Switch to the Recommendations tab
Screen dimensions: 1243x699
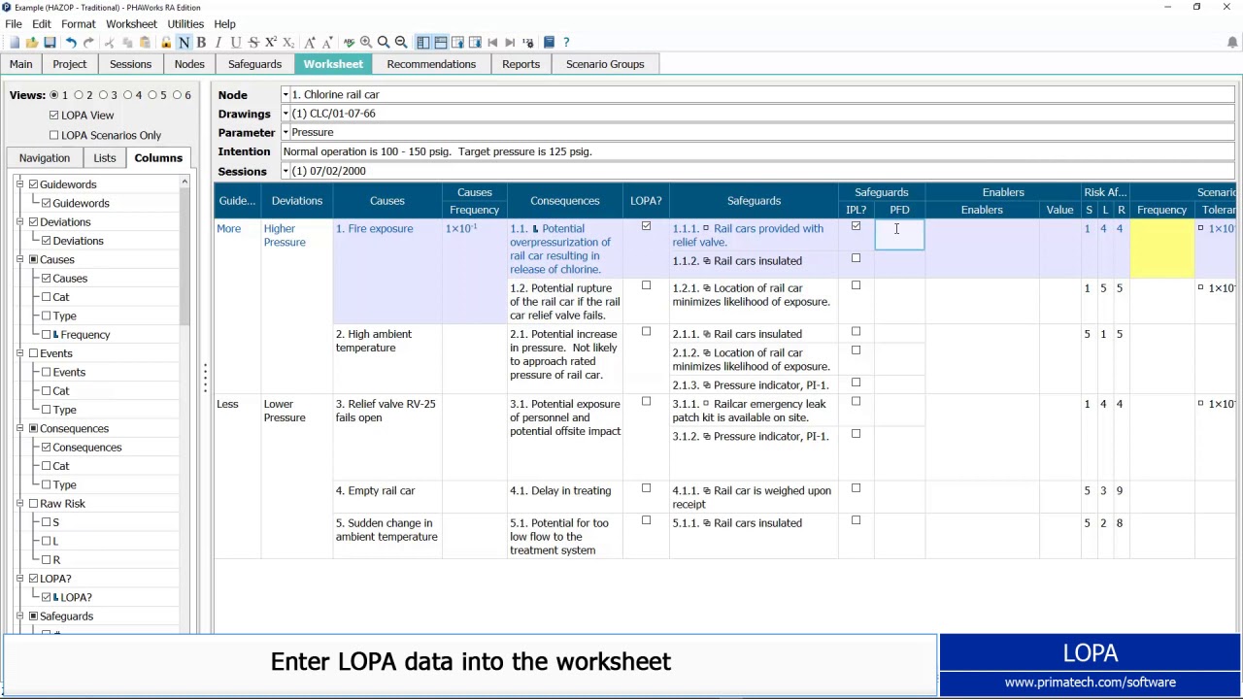click(431, 64)
